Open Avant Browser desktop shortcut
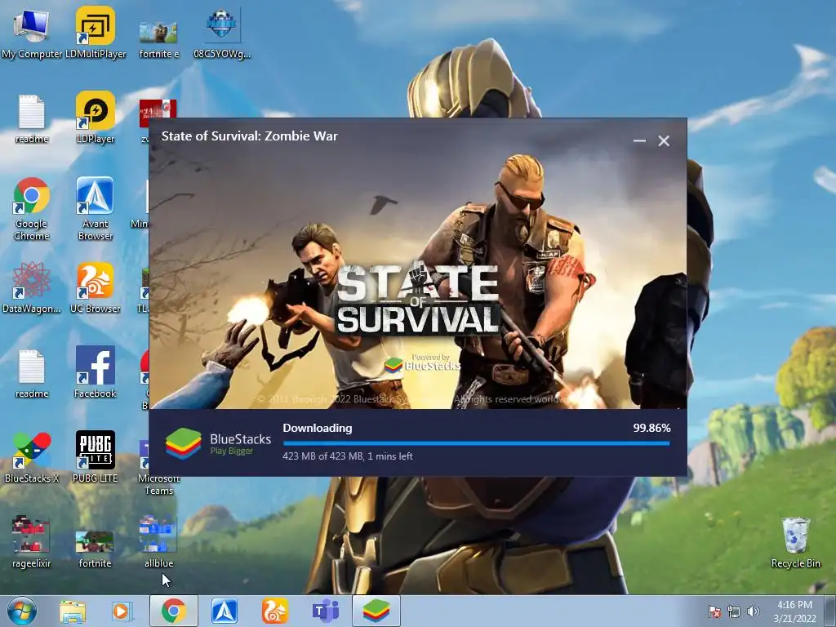Image resolution: width=836 pixels, height=627 pixels. 96,209
